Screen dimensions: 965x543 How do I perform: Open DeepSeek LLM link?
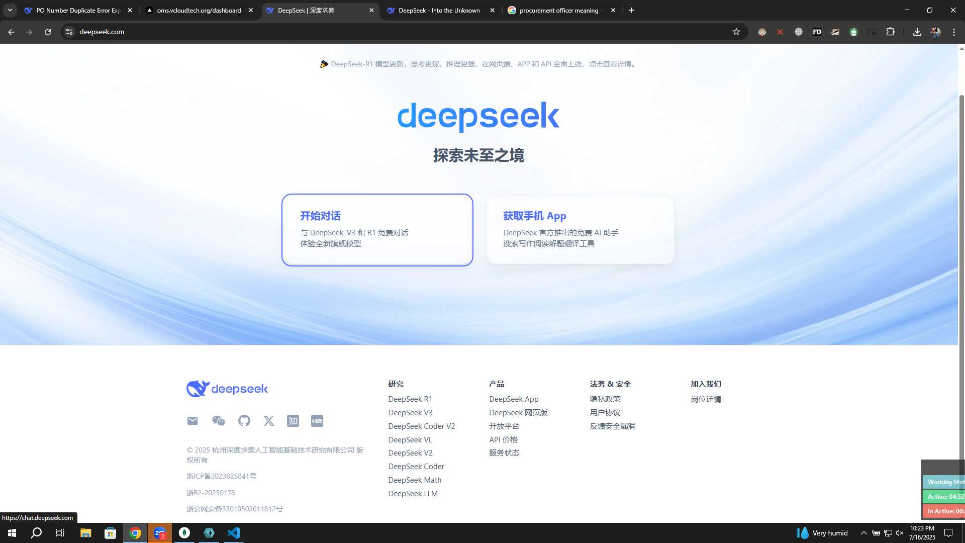click(413, 494)
